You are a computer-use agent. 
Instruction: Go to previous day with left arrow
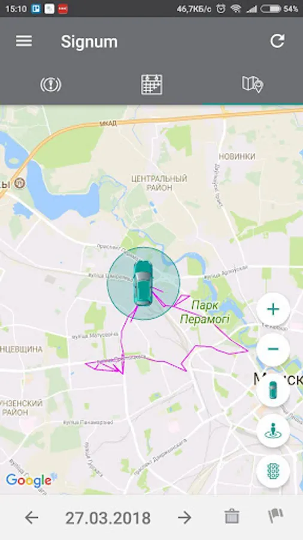click(x=32, y=517)
